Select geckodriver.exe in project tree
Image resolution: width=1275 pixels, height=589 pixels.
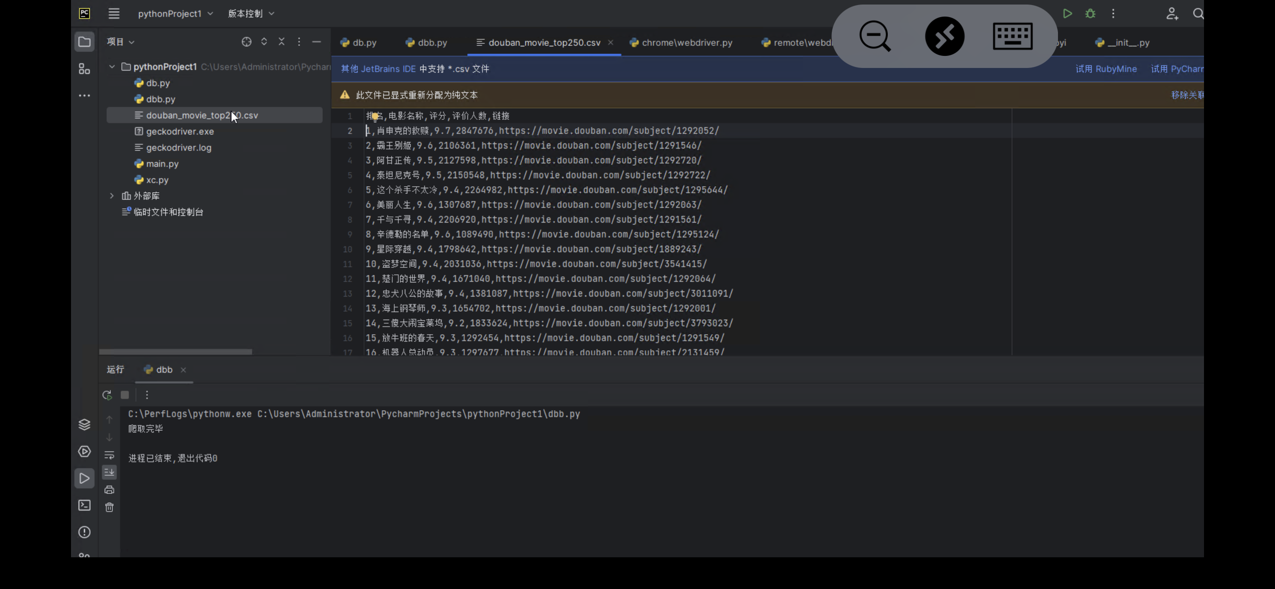(x=215, y=131)
